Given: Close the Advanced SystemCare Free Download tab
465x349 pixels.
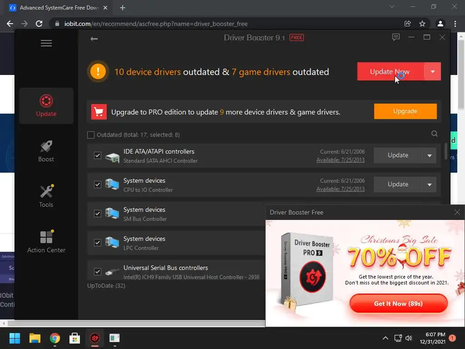Looking at the screenshot, I should pos(105,8).
